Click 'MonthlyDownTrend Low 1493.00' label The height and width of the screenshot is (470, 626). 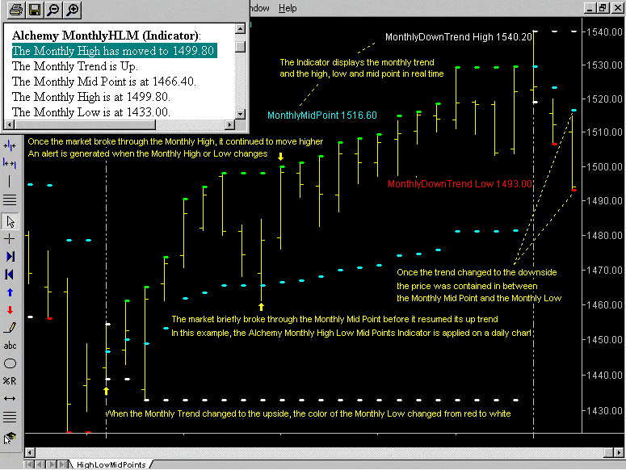point(460,184)
